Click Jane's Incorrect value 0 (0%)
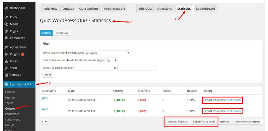Screen dimensions: 268x131 coord(142,111)
